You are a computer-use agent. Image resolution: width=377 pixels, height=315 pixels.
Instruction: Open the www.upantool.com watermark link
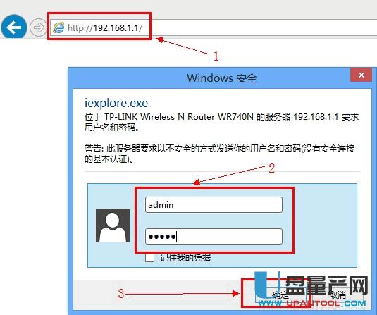pyautogui.click(x=312, y=304)
